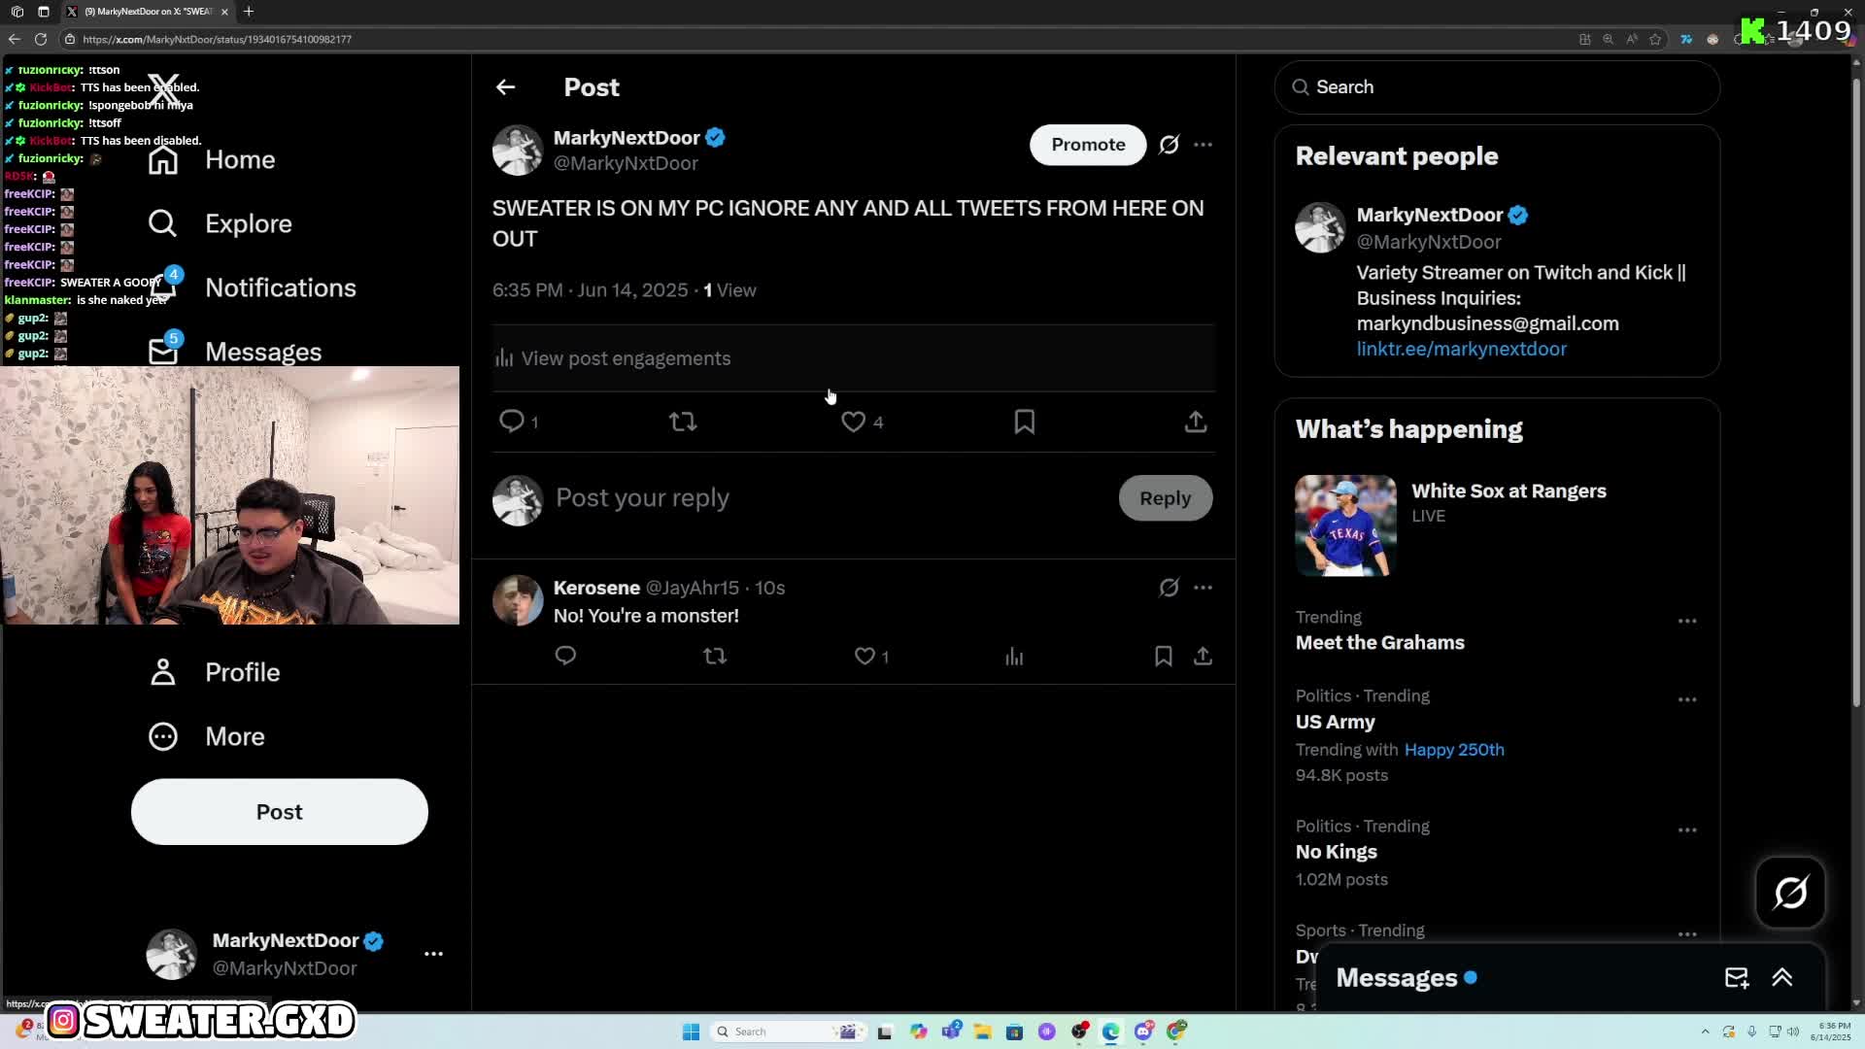Viewport: 1865px width, 1049px height.
Task: Add this page to favorites star icon
Action: (1655, 39)
